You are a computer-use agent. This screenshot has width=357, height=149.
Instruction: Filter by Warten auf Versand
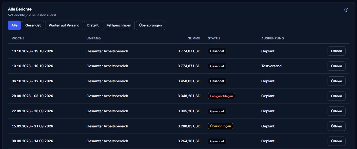64,25
